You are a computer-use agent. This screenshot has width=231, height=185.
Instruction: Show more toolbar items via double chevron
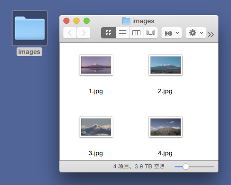pyautogui.click(x=211, y=34)
